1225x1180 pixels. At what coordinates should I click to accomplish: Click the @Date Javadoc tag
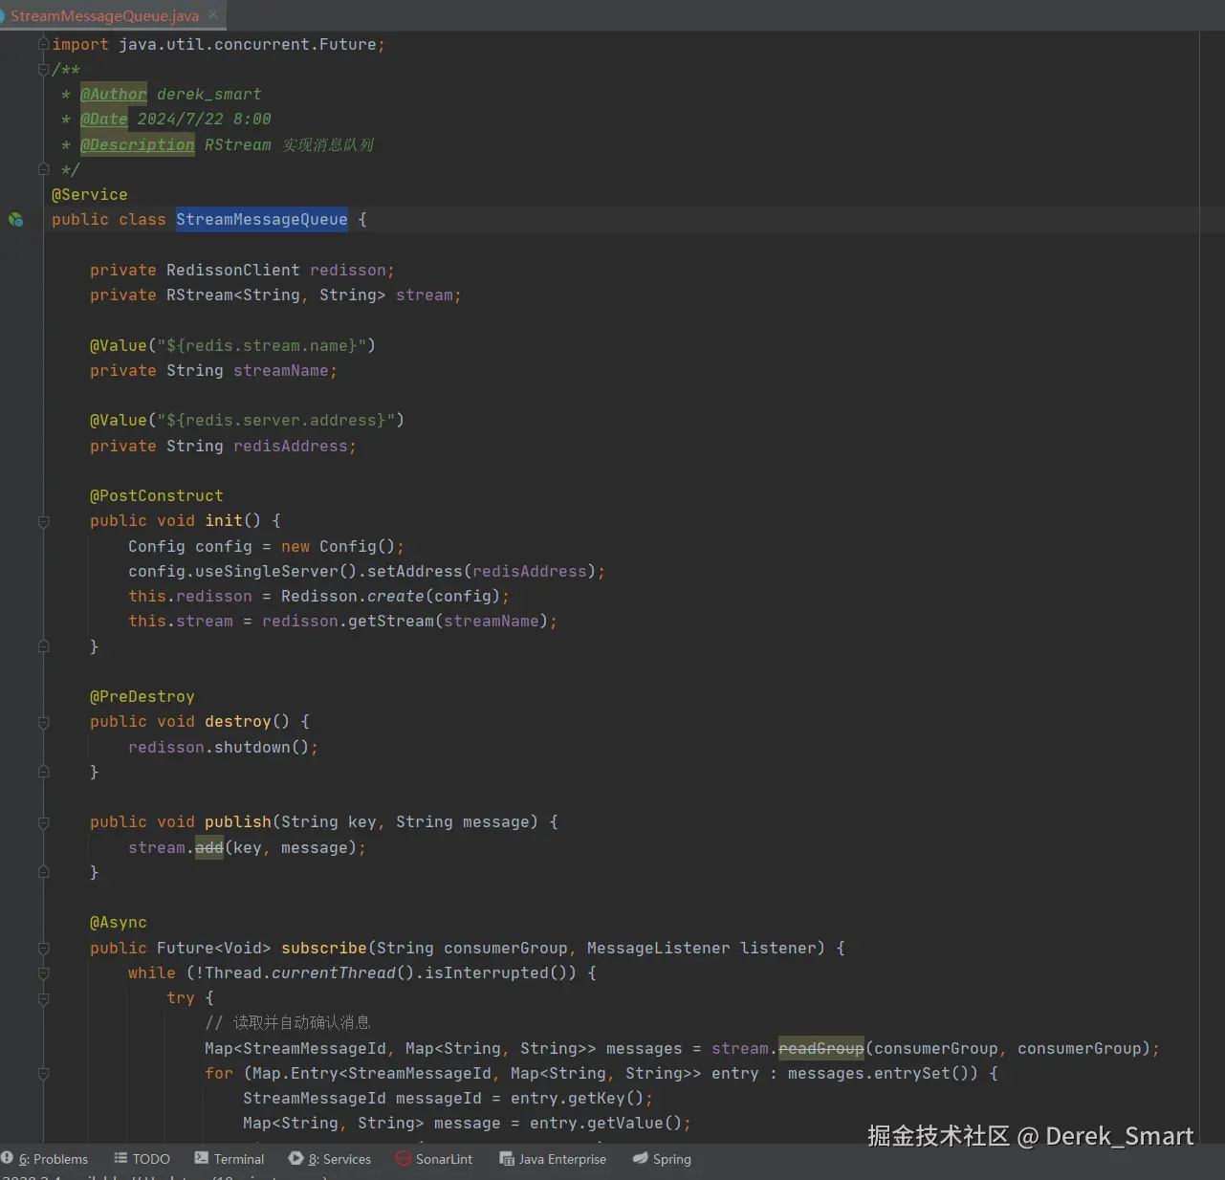pyautogui.click(x=103, y=119)
